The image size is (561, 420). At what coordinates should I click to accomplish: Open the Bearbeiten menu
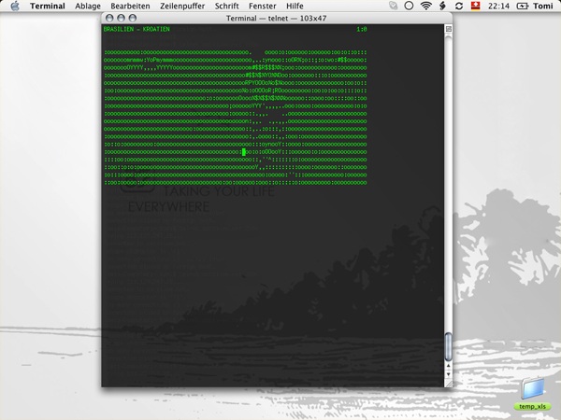point(129,7)
